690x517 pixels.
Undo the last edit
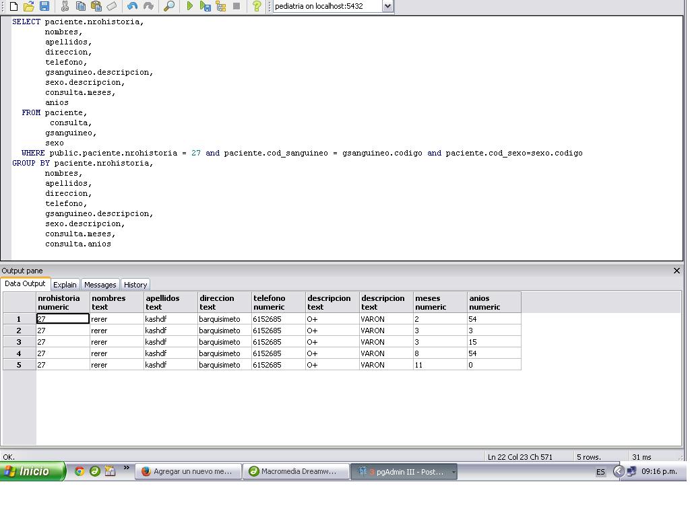pos(132,6)
